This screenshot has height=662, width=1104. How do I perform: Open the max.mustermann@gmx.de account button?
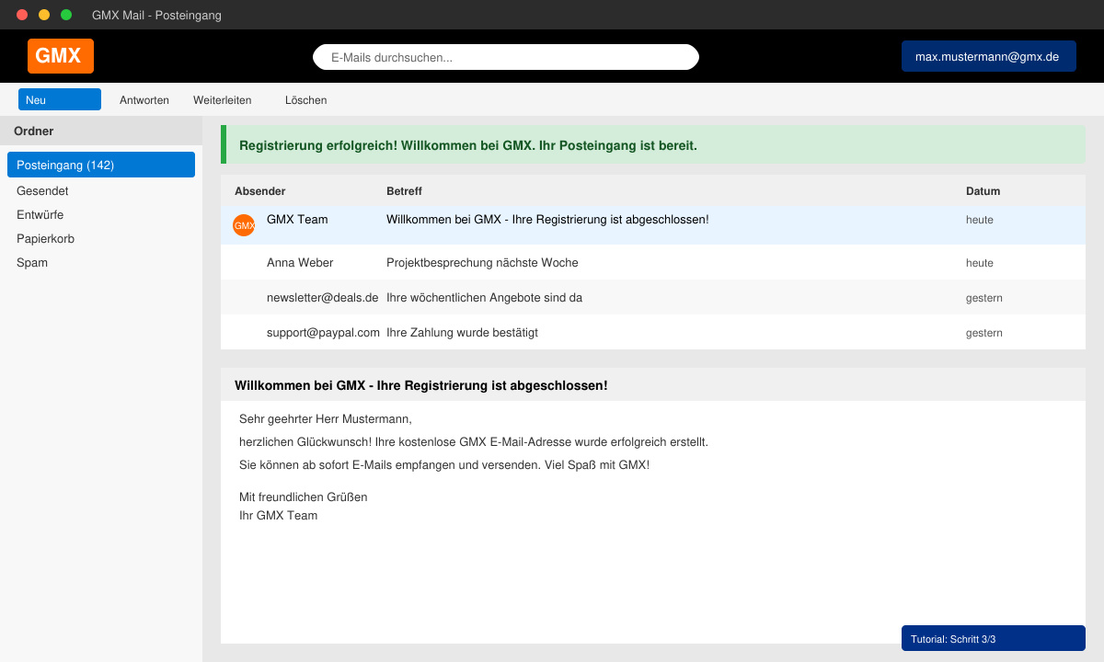pos(989,56)
